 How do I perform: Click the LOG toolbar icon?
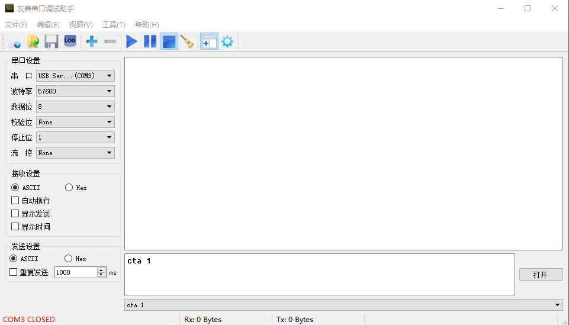(70, 41)
